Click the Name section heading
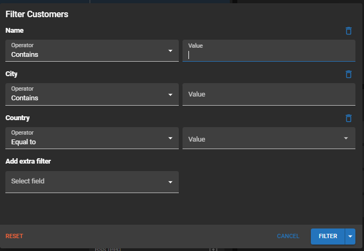 (14, 31)
